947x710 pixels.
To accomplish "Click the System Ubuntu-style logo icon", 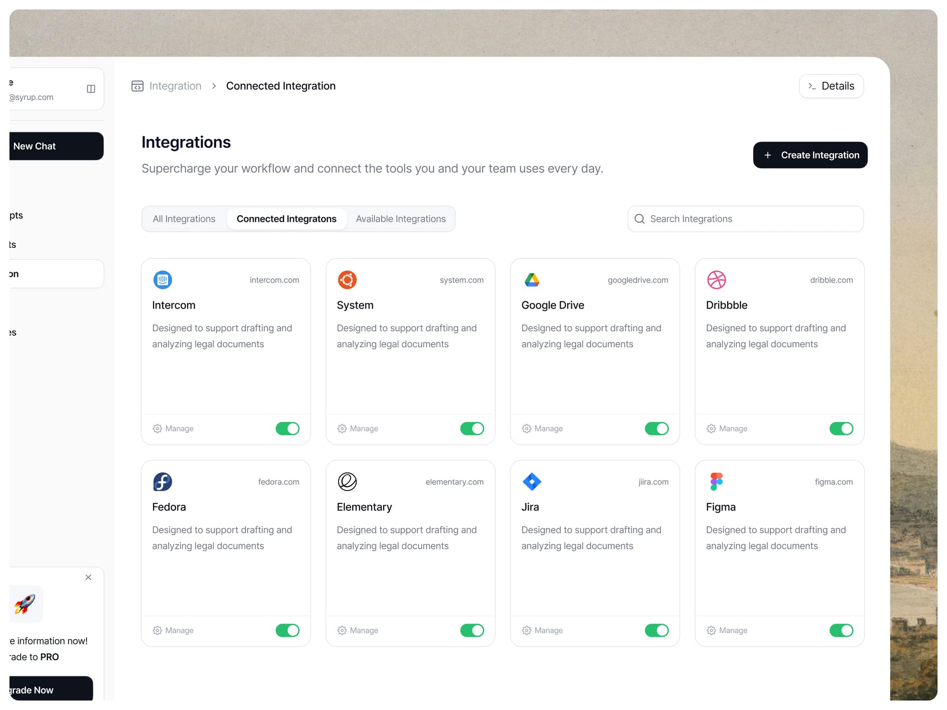I will click(347, 280).
